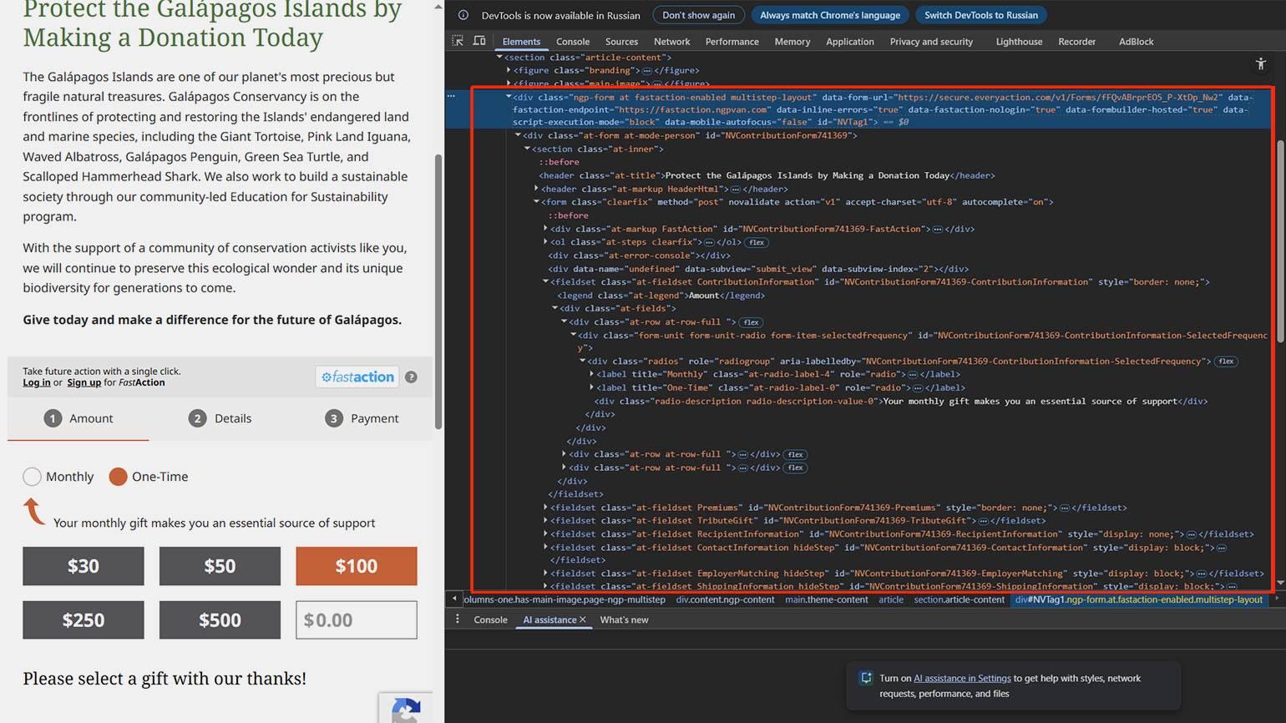
Task: Close the AI assistance drawer tab
Action: point(583,619)
